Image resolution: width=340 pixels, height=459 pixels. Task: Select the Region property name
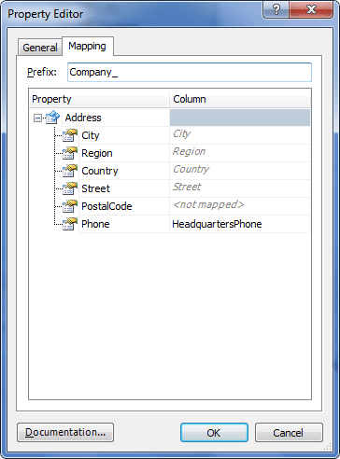coord(97,153)
